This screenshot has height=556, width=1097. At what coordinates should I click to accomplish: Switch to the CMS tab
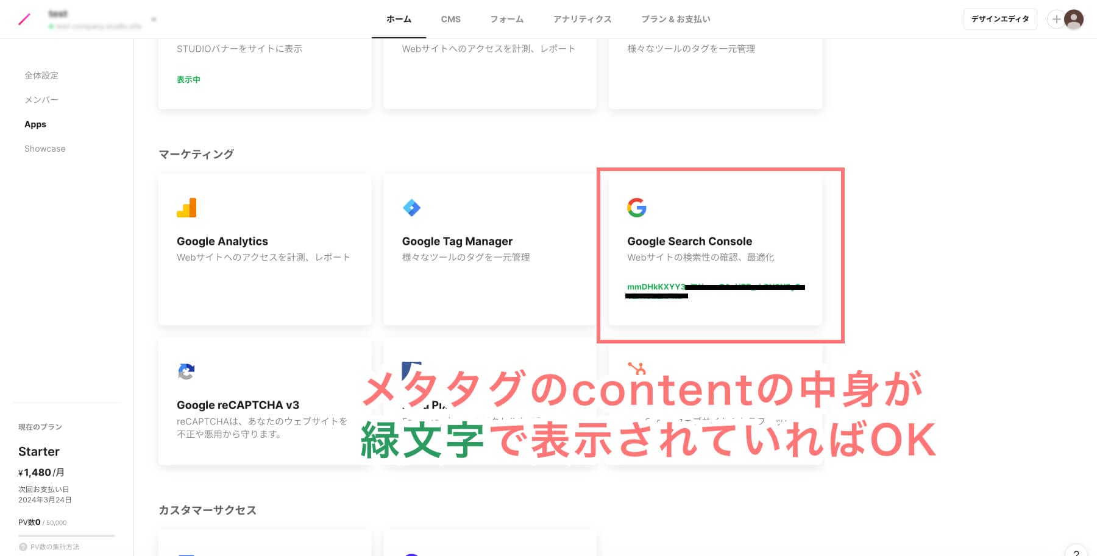(450, 19)
